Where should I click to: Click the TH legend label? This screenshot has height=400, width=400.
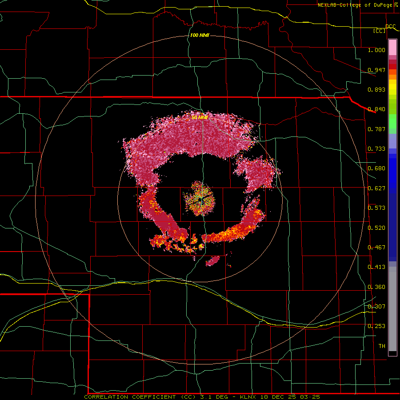pyautogui.click(x=382, y=346)
